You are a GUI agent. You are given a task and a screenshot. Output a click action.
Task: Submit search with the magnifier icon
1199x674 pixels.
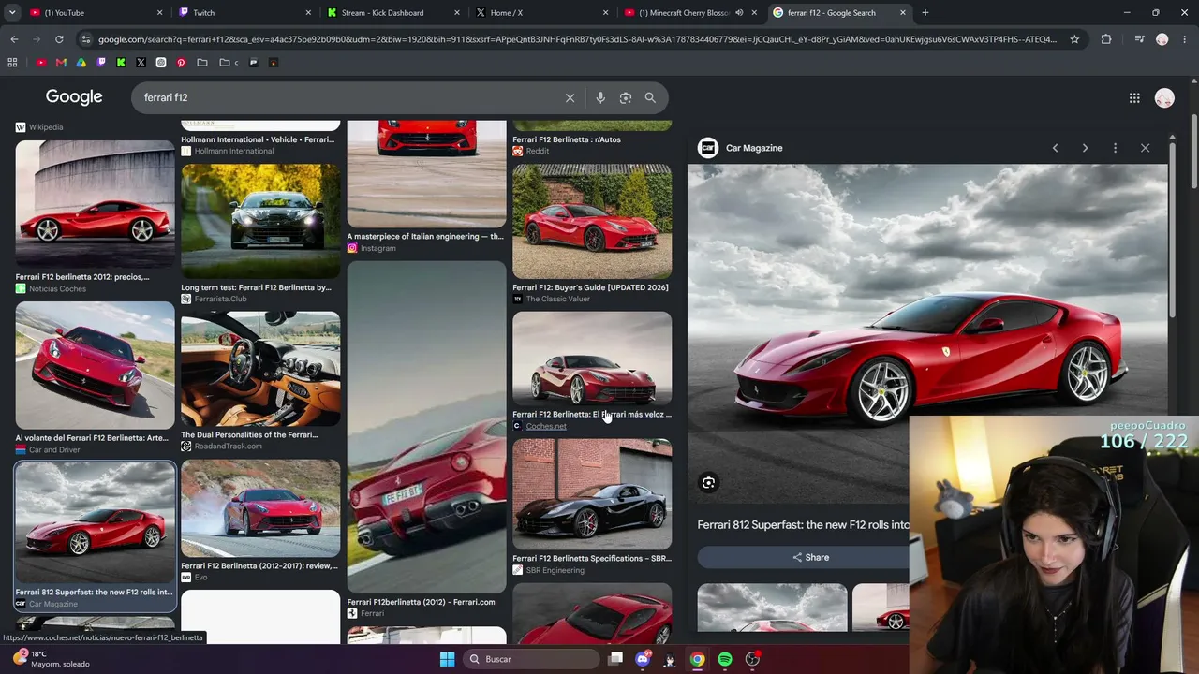(650, 97)
